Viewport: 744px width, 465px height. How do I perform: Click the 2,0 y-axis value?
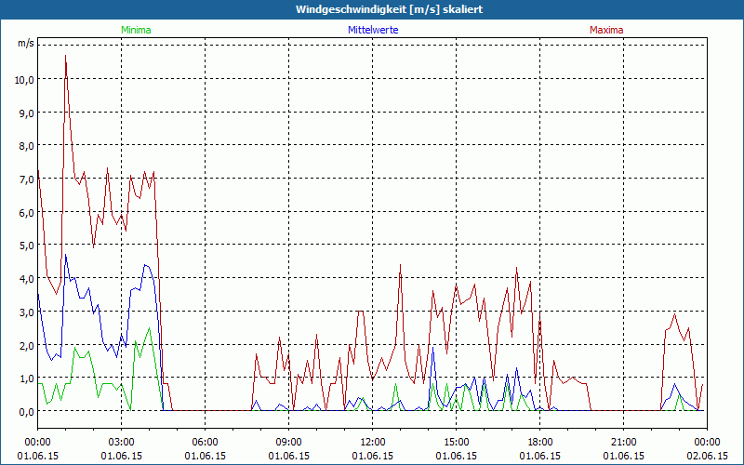pos(27,345)
